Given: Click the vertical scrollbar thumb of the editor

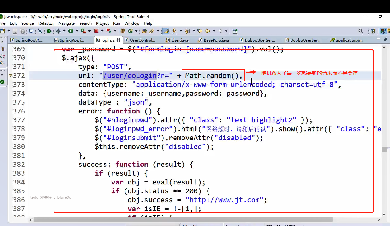Looking at the screenshot, I should pos(384,150).
